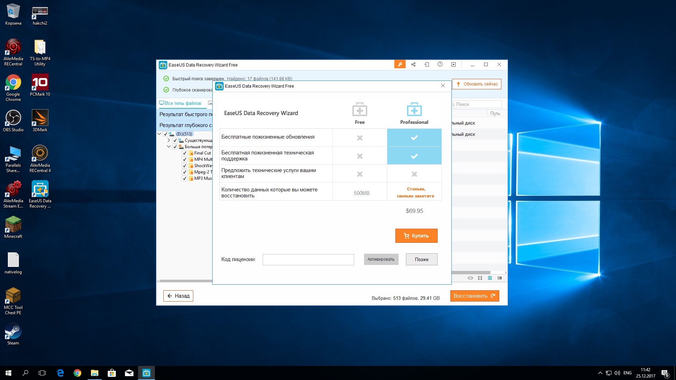Switch to list view icon
This screenshot has height=380, width=676.
pyautogui.click(x=490, y=278)
